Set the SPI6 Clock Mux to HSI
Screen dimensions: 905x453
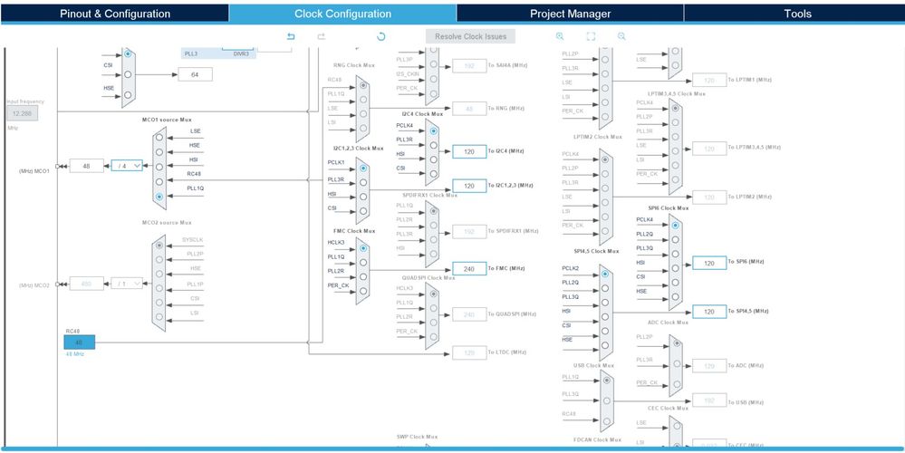(x=675, y=268)
